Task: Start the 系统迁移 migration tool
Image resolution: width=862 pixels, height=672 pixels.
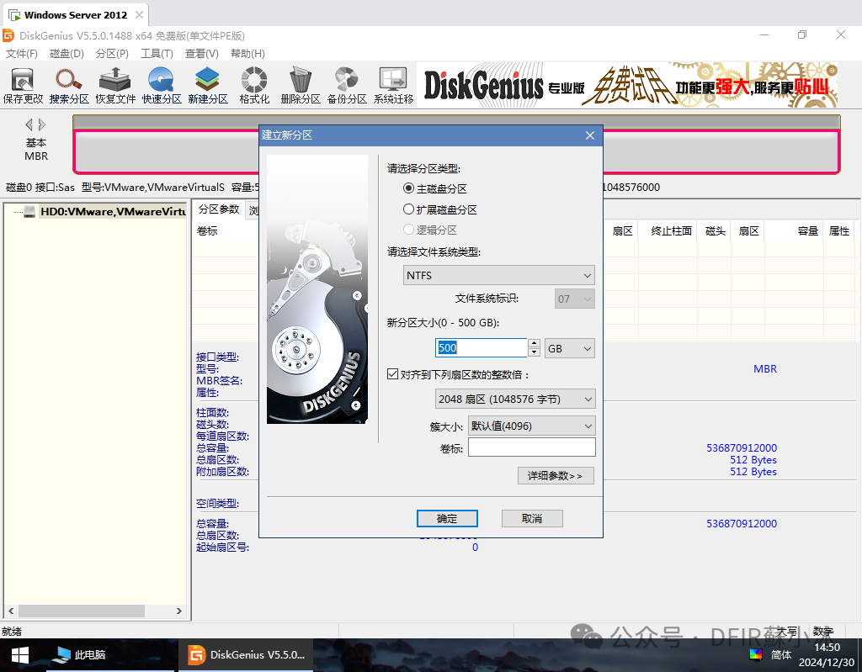Action: [x=393, y=86]
